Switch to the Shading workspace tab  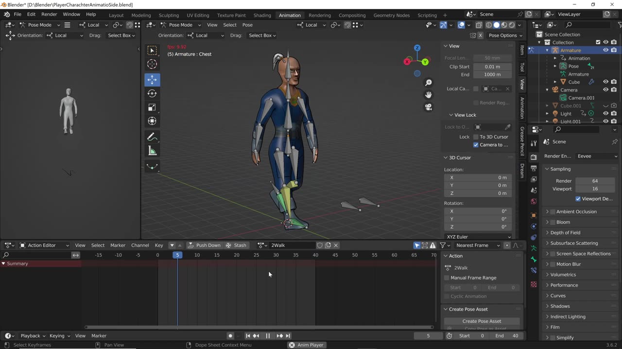(x=262, y=15)
